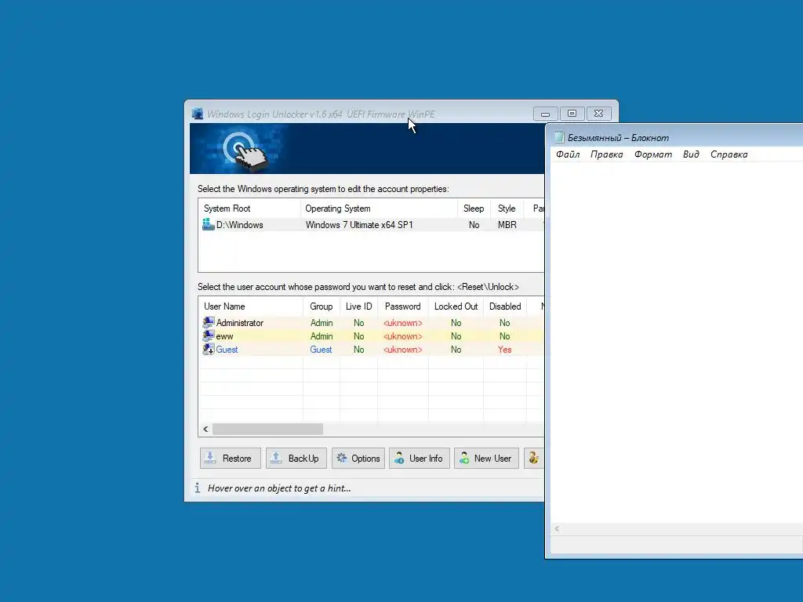The image size is (803, 602).
Task: Click the BackUp button
Action: click(296, 458)
